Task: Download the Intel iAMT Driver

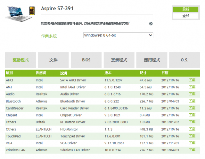Action: (x=192, y=87)
